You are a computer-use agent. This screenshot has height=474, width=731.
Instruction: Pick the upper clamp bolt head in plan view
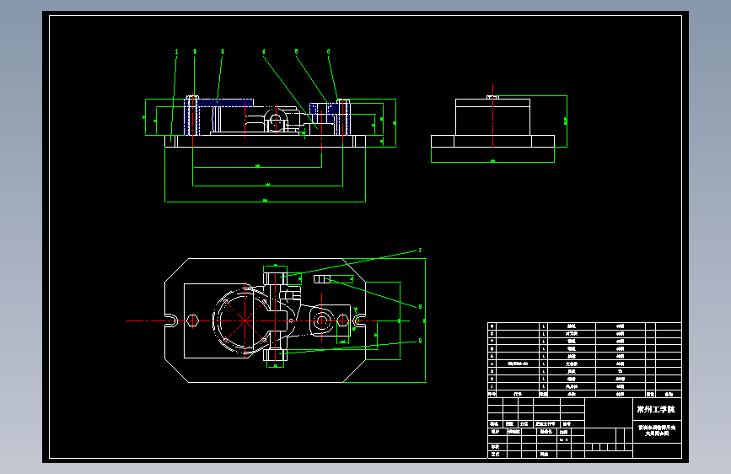click(x=275, y=278)
